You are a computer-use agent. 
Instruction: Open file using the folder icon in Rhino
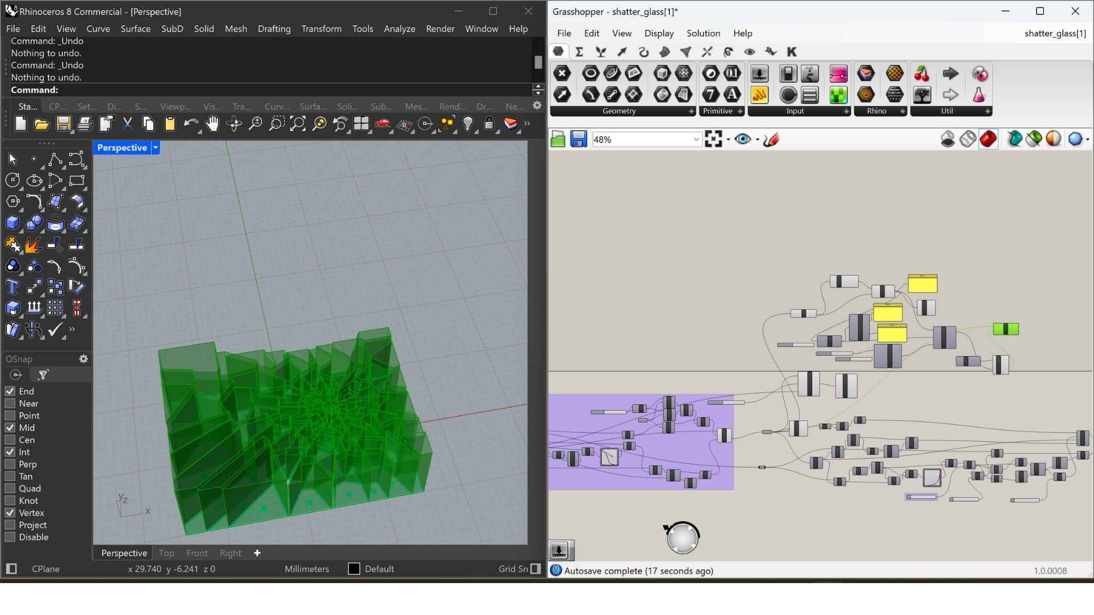tap(42, 124)
